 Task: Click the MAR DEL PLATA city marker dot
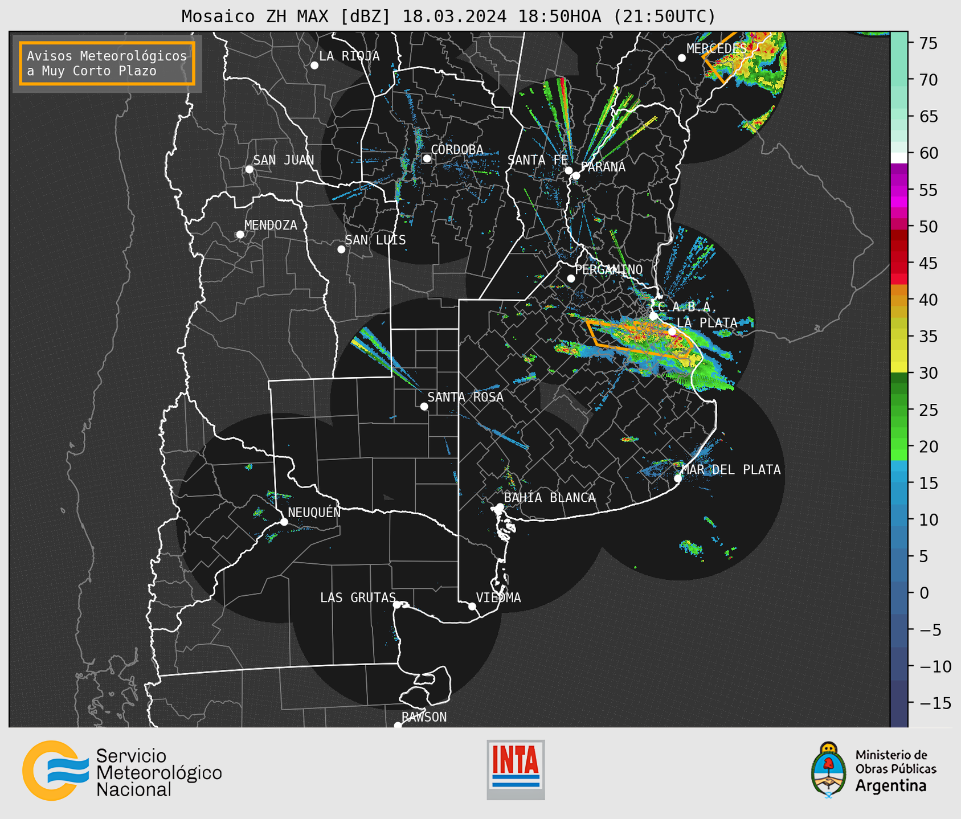678,478
